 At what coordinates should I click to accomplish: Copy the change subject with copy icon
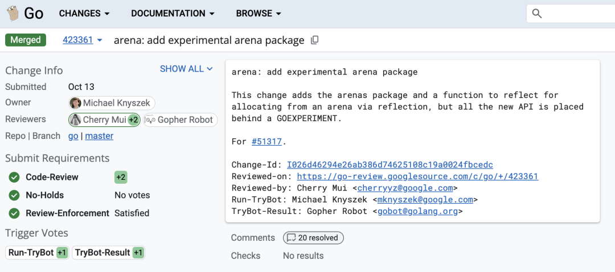click(x=315, y=40)
